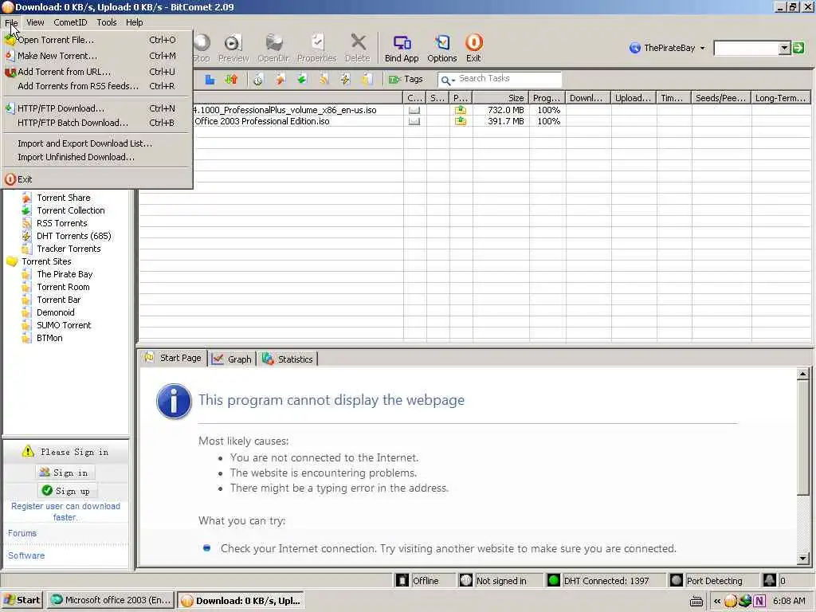Switch to the Statistics tab
Viewport: 816px width, 612px height.
288,359
